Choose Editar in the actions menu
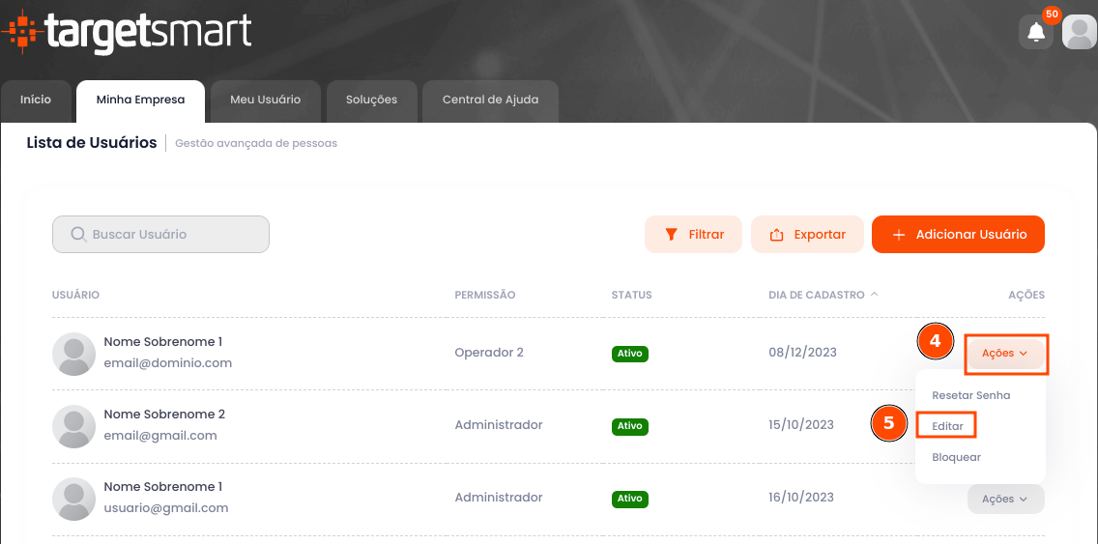This screenshot has height=544, width=1098. click(947, 426)
